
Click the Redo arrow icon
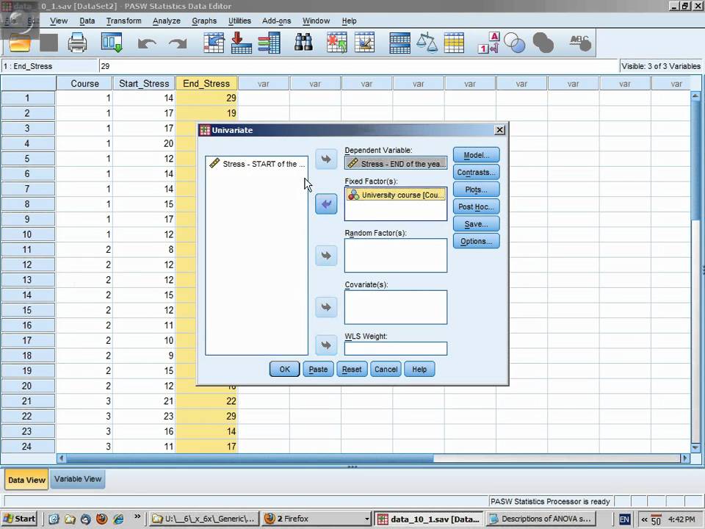(x=178, y=43)
